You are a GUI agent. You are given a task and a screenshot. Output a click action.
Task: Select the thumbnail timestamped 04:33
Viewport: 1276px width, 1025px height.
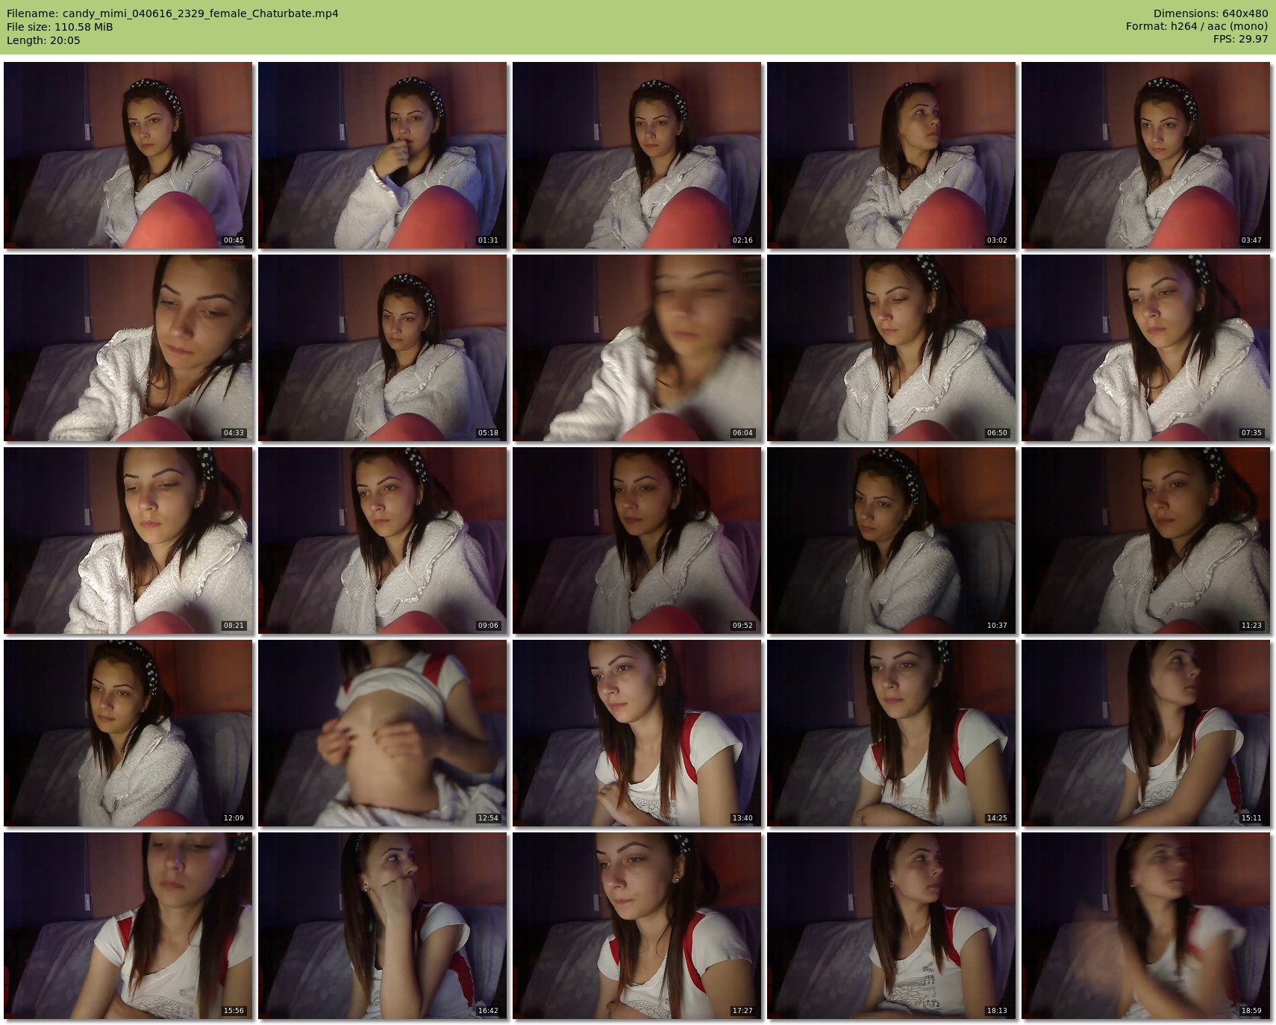(x=128, y=348)
